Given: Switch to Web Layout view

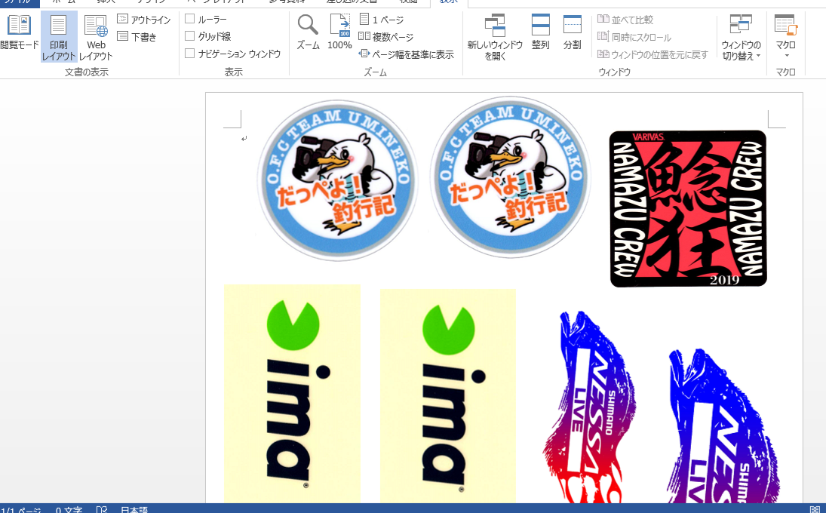Looking at the screenshot, I should click(96, 37).
